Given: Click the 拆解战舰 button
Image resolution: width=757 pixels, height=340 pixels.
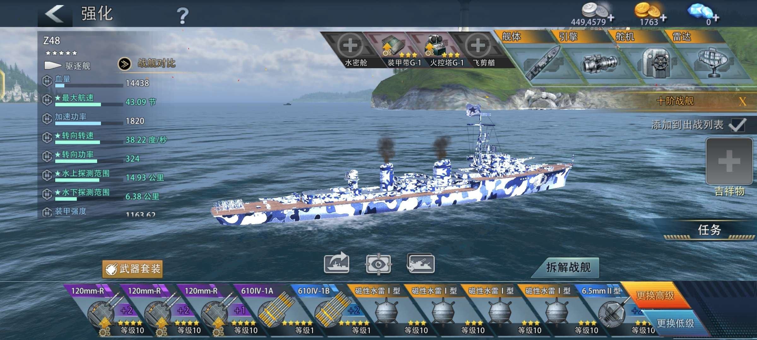Looking at the screenshot, I should tap(568, 267).
